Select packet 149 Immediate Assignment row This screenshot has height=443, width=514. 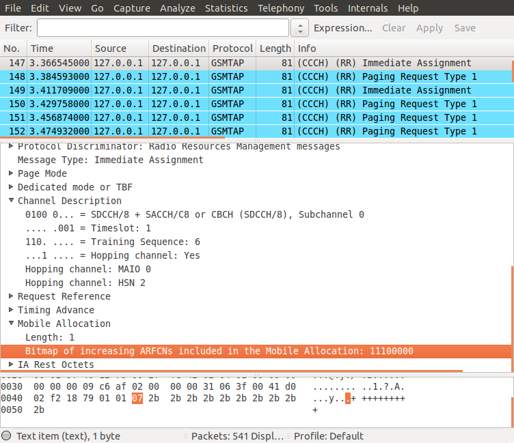[256, 90]
